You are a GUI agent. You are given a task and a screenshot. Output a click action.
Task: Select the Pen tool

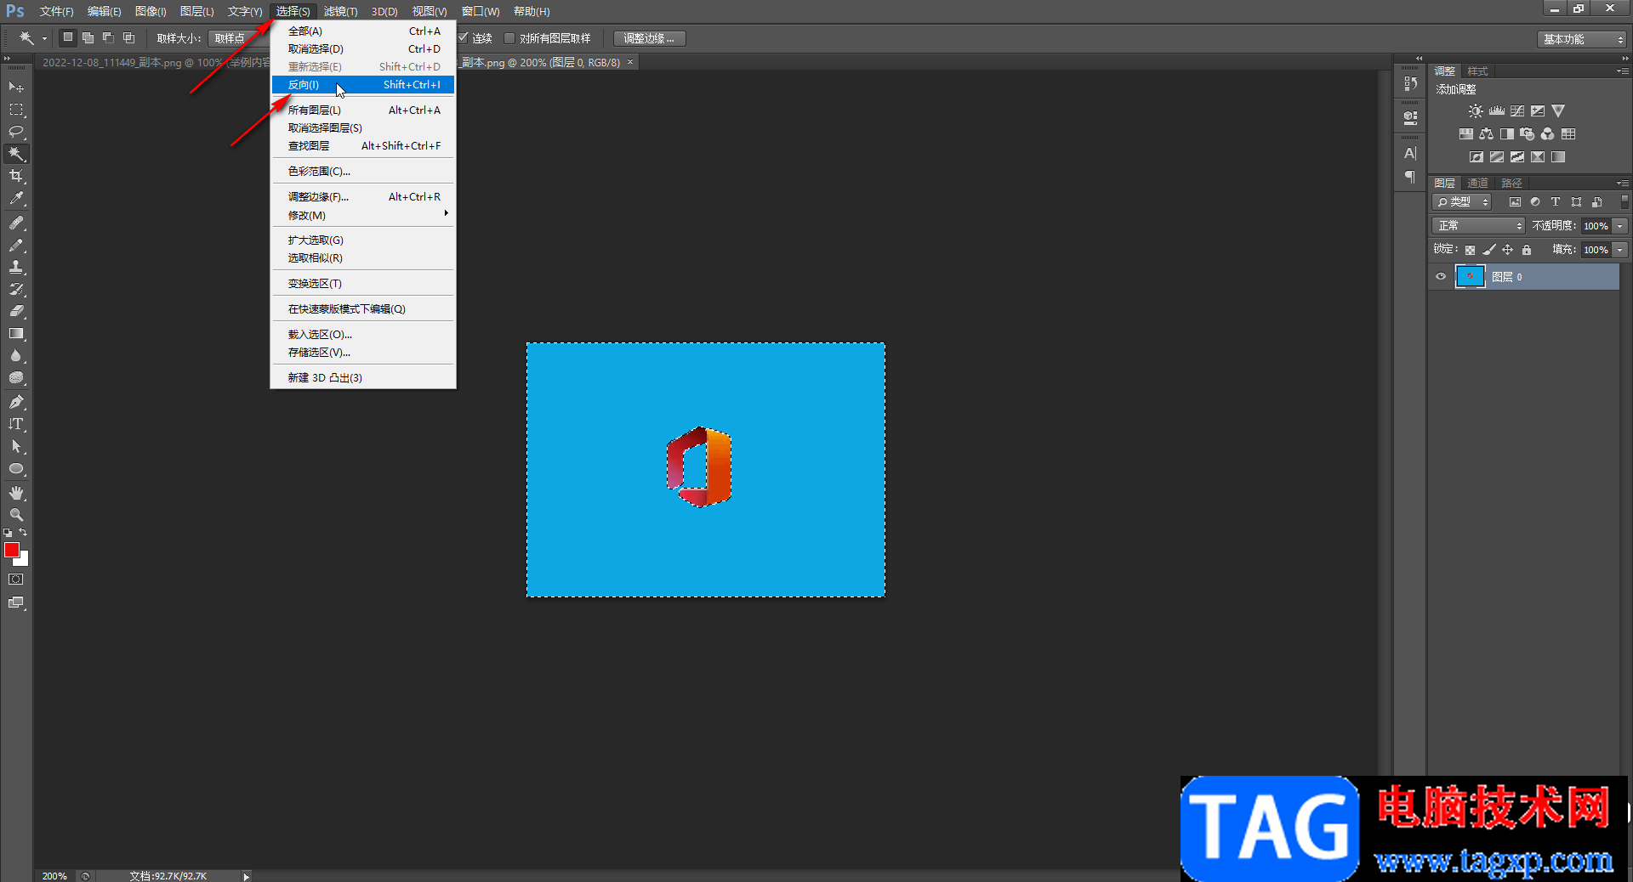click(x=16, y=402)
